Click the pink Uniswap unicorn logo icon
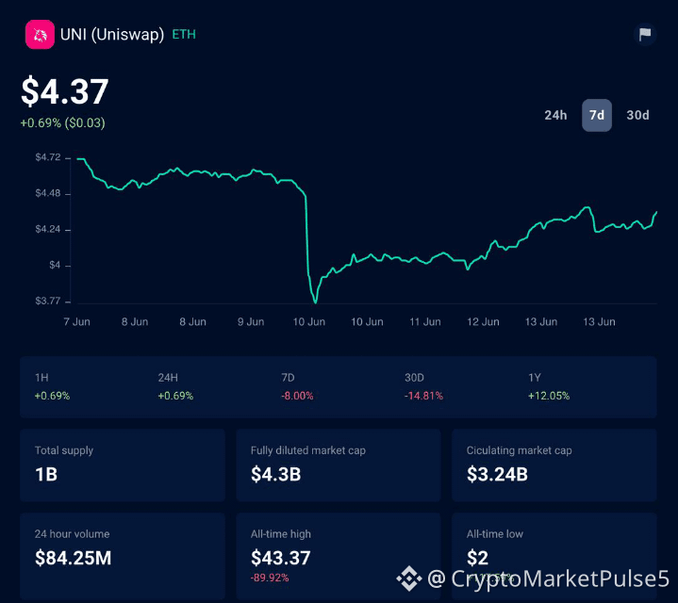The height and width of the screenshot is (603, 678). [40, 35]
